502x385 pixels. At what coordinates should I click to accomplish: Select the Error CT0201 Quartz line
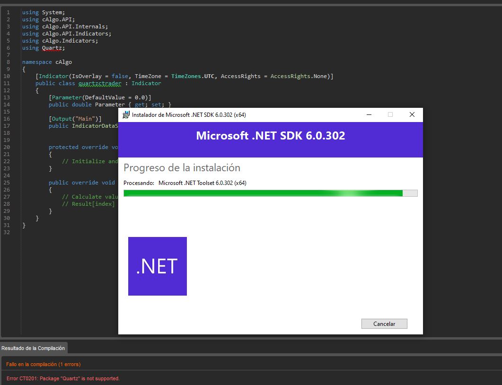click(63, 378)
